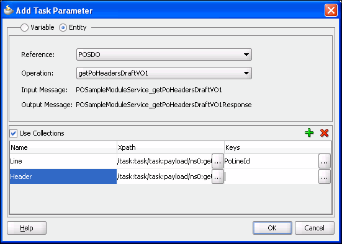Click the Output Message value text
Image resolution: width=342 pixels, height=244 pixels.
click(164, 105)
